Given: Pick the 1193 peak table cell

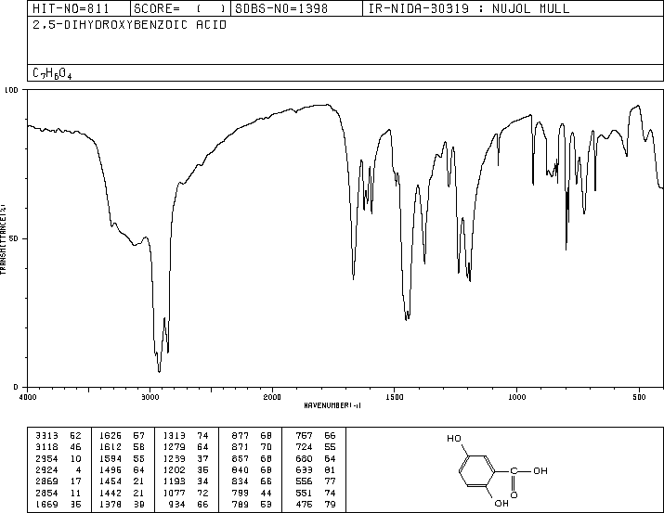Looking at the screenshot, I should point(175,481).
